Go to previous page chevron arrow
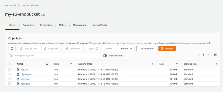 coord(199,55)
